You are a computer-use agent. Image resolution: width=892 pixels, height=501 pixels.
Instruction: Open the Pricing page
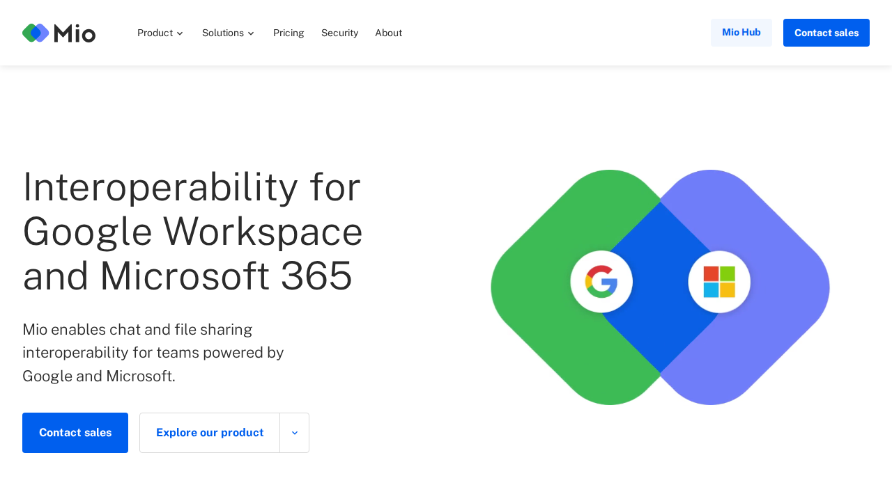(x=289, y=33)
